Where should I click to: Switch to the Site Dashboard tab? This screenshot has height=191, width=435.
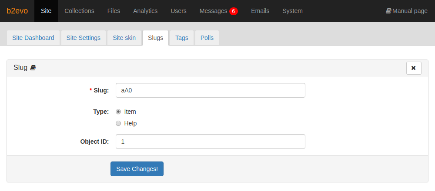click(33, 38)
